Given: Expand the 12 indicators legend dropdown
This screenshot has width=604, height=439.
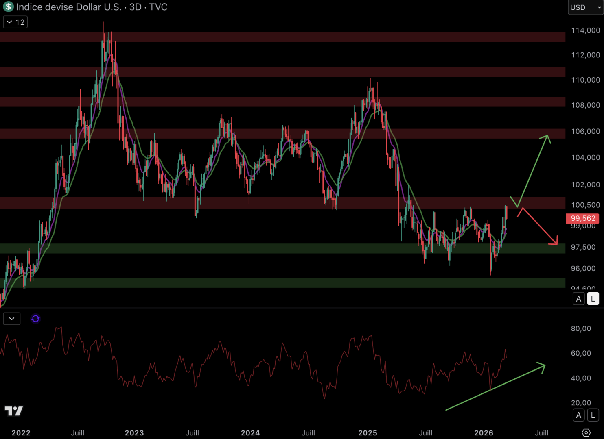Looking at the screenshot, I should coord(15,22).
